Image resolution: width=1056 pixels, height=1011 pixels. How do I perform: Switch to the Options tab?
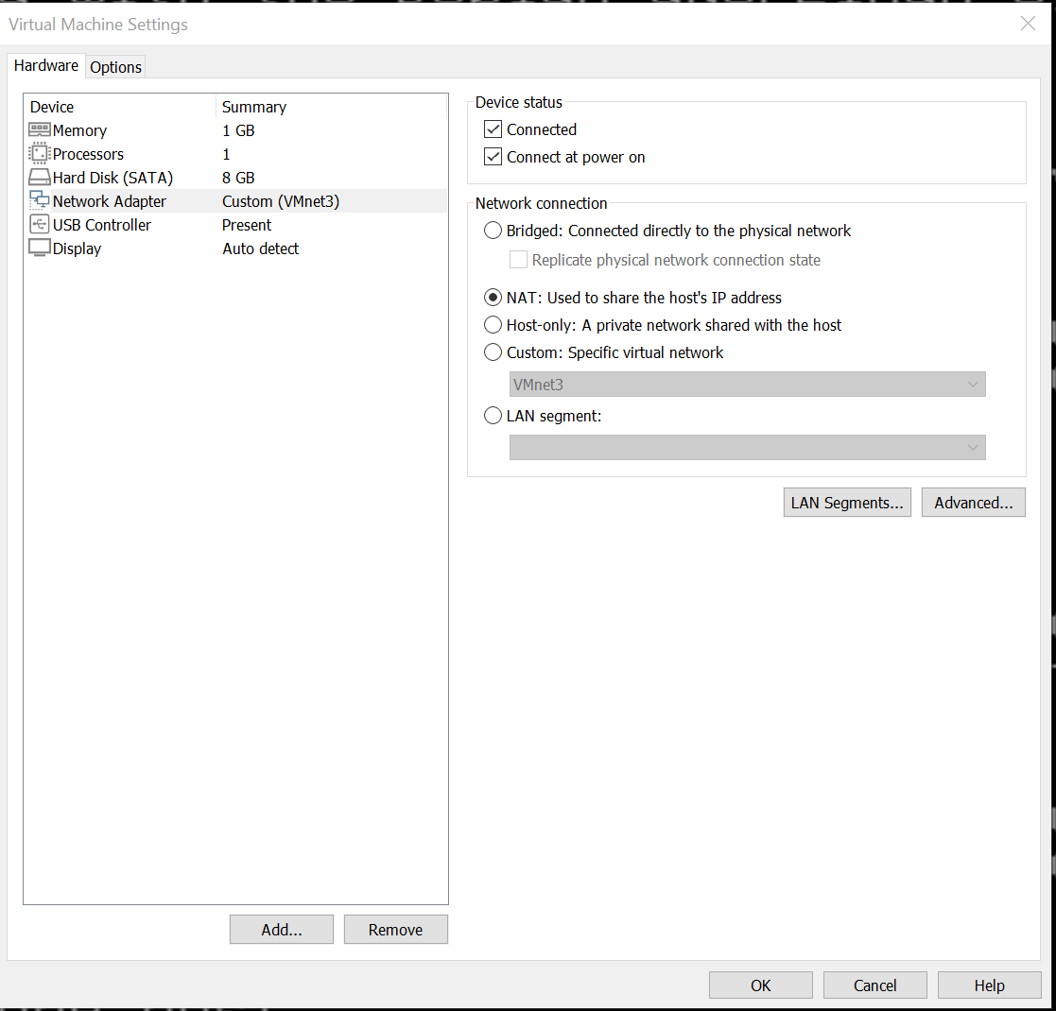pyautogui.click(x=116, y=67)
